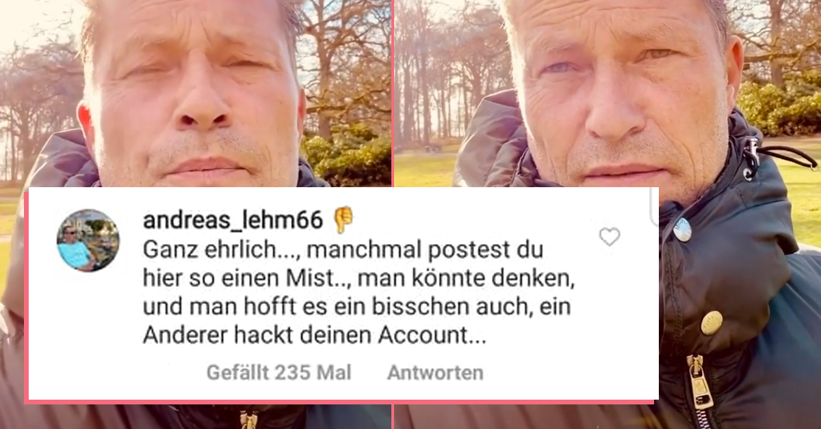Image resolution: width=821 pixels, height=429 pixels.
Task: Open the andreas_lehm66 username link
Action: pyautogui.click(x=233, y=221)
